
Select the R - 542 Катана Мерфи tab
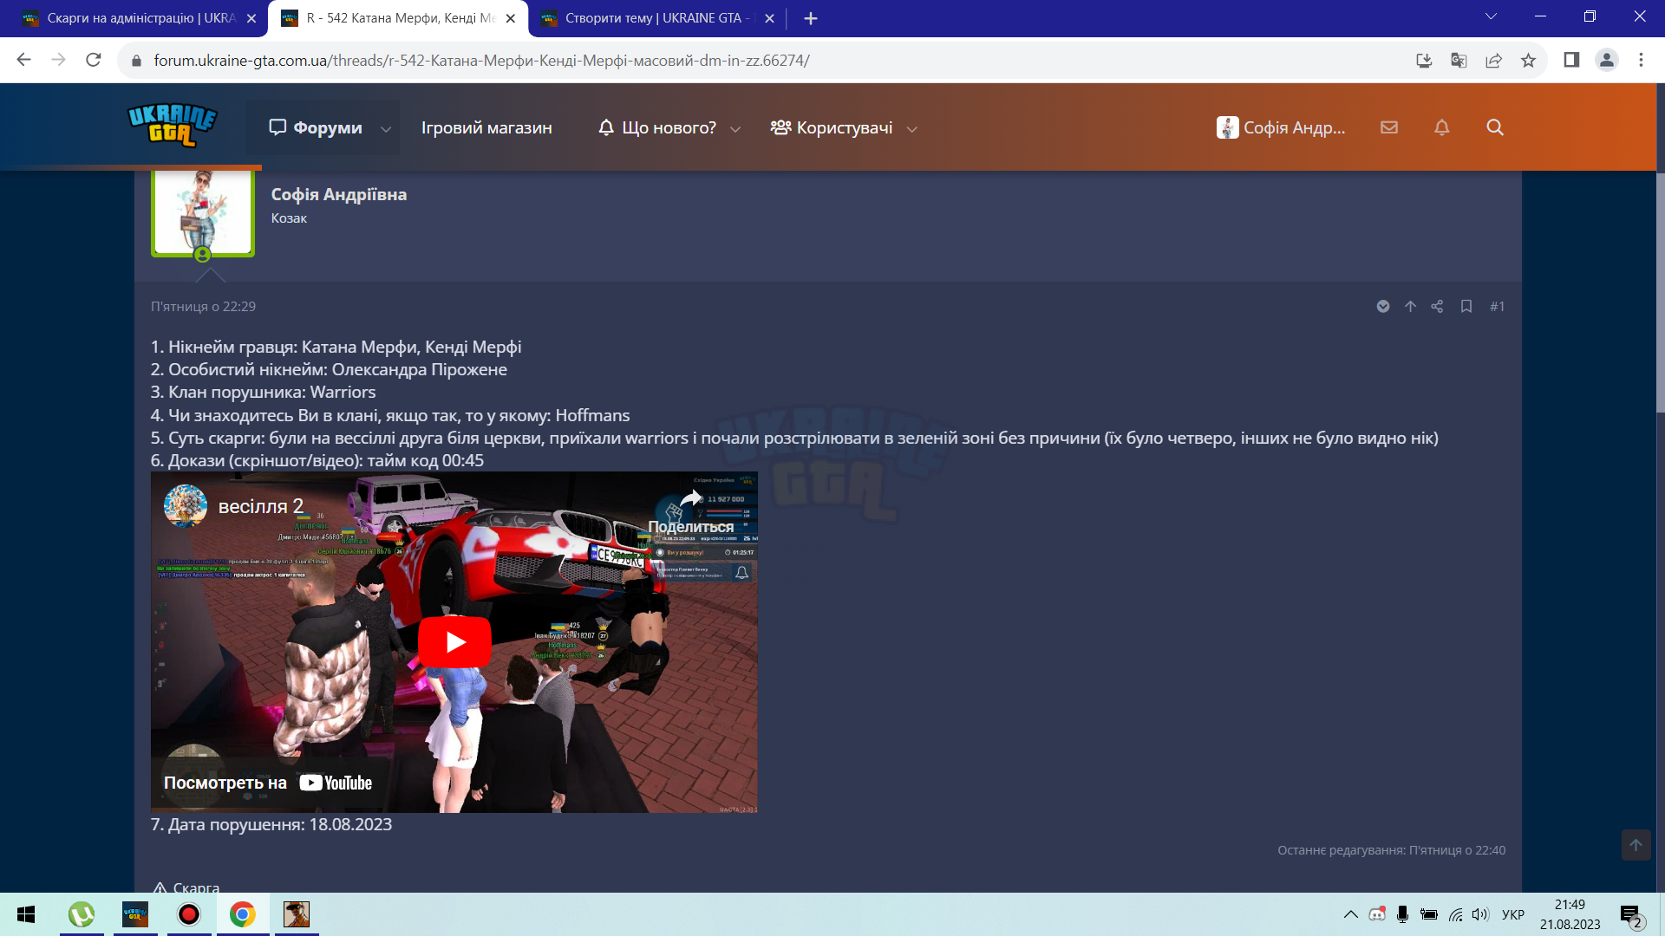click(398, 18)
